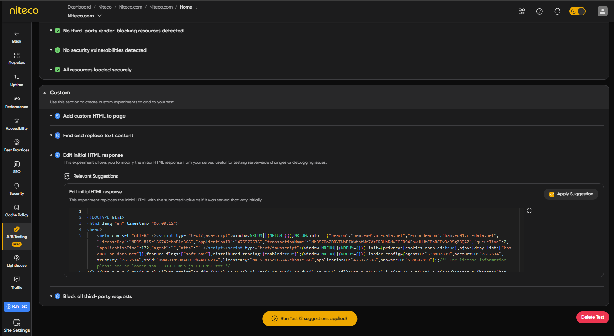Click the green check beside No security vulnerabilities detected
Screen dimensions: 614x336
58,50
